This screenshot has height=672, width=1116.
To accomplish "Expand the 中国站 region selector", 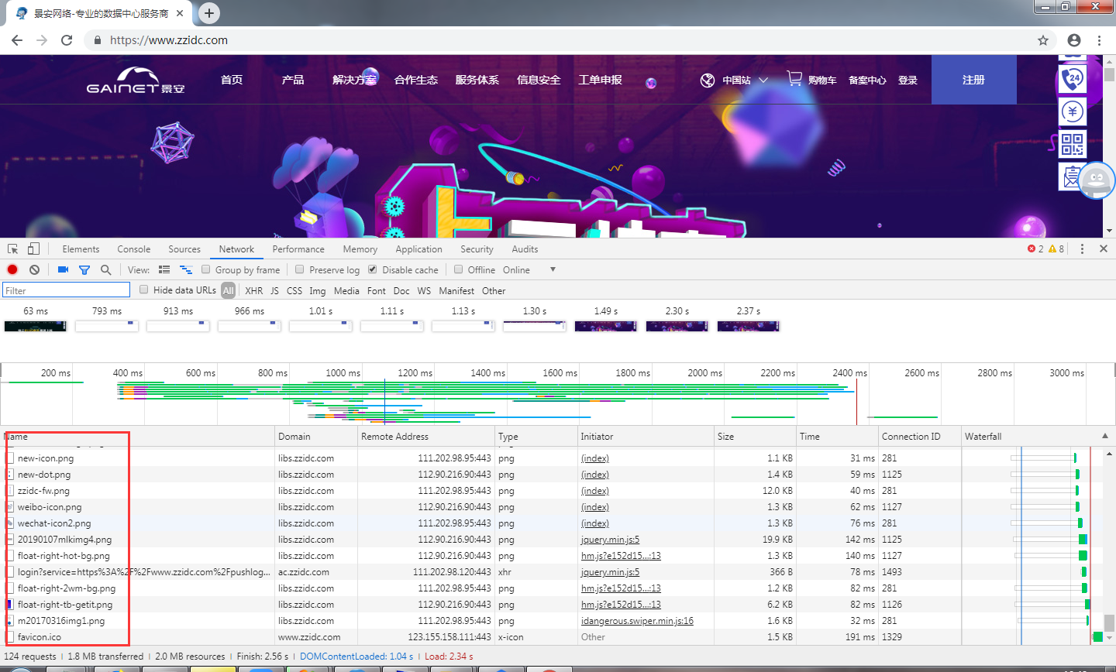I will click(x=735, y=80).
